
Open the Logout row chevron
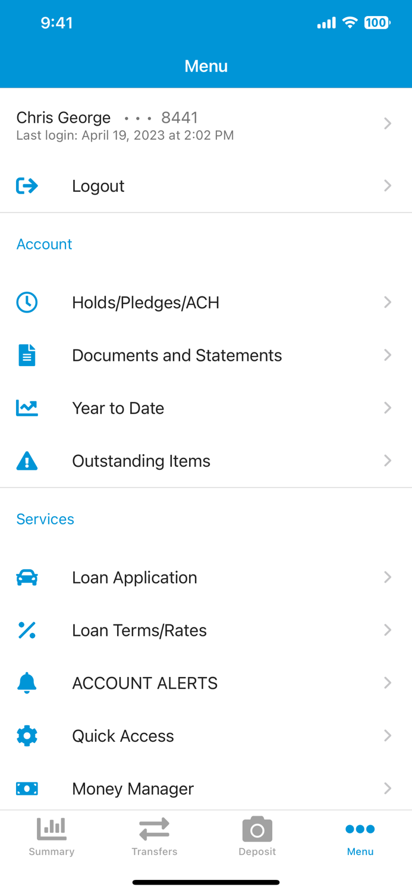388,186
